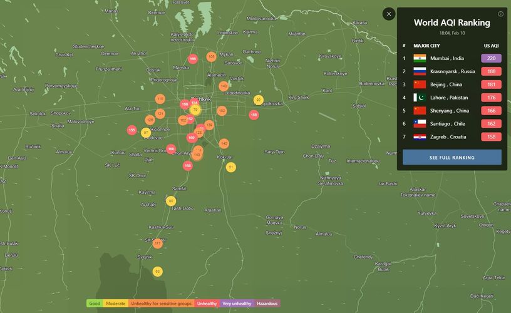Viewport: 511px width, 313px height.
Task: Select the yellow 92 AQI station marker
Action: (x=258, y=100)
